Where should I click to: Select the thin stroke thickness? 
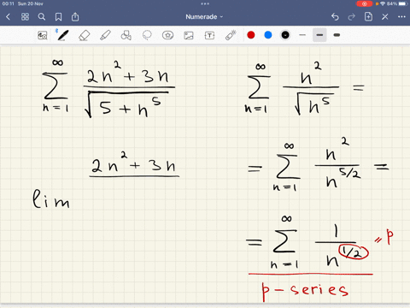[x=302, y=35]
